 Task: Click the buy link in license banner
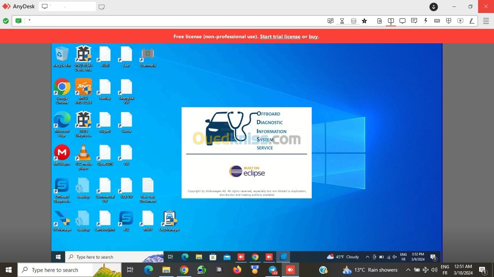313,36
